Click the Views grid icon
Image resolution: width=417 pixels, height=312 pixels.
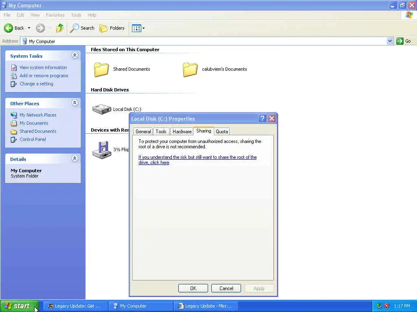click(136, 28)
